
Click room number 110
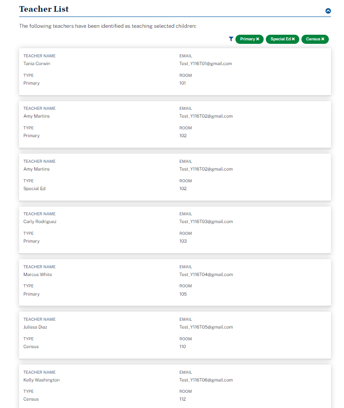pyautogui.click(x=182, y=347)
